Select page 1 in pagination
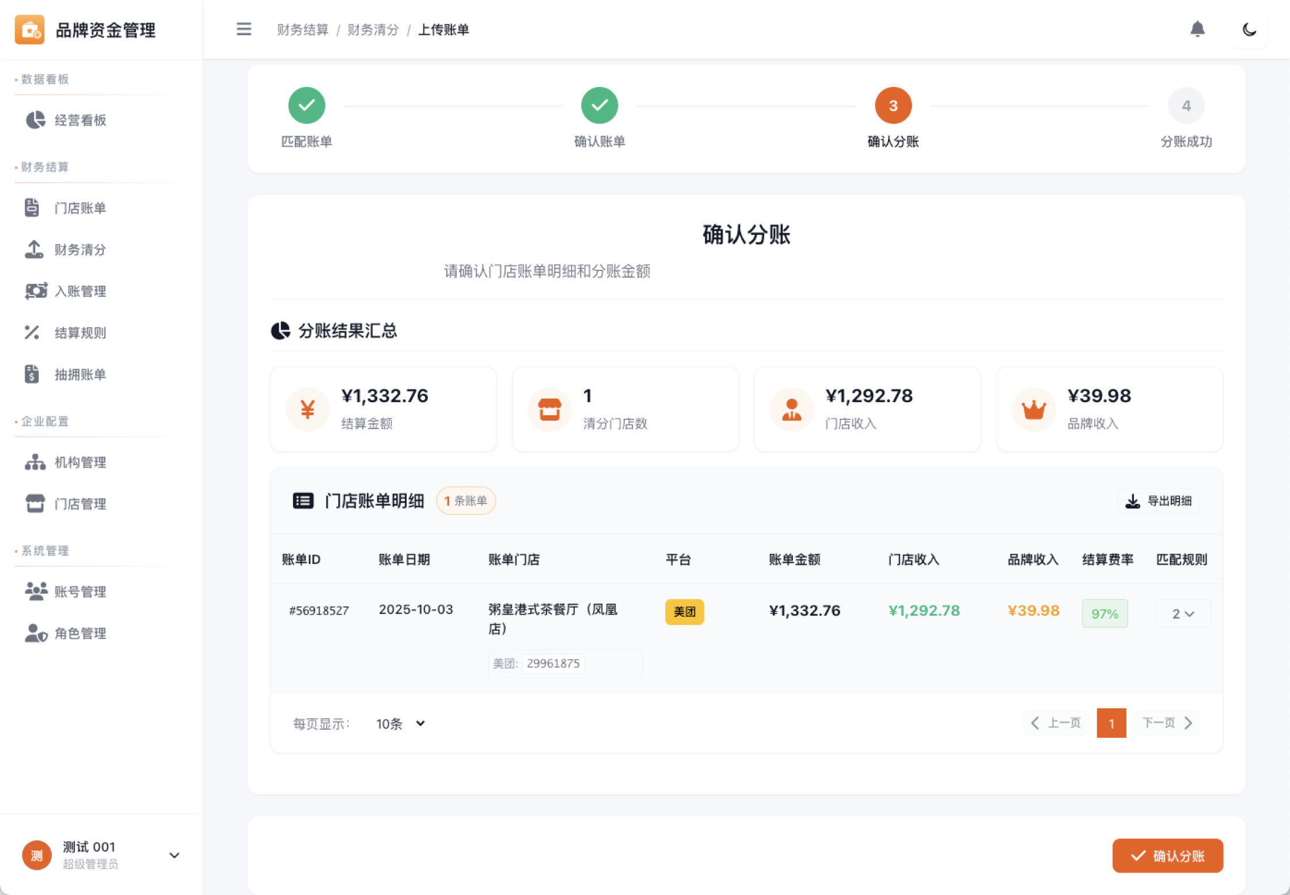 [x=1111, y=723]
